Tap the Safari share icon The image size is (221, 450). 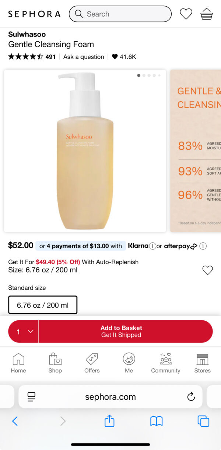coord(109,421)
